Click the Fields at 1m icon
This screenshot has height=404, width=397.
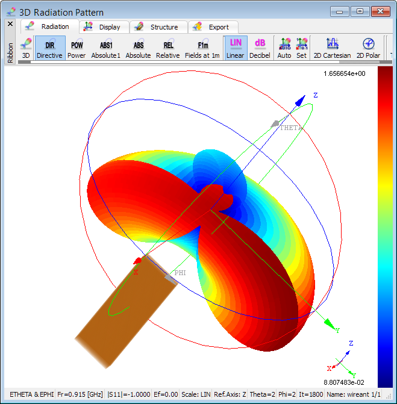[203, 48]
